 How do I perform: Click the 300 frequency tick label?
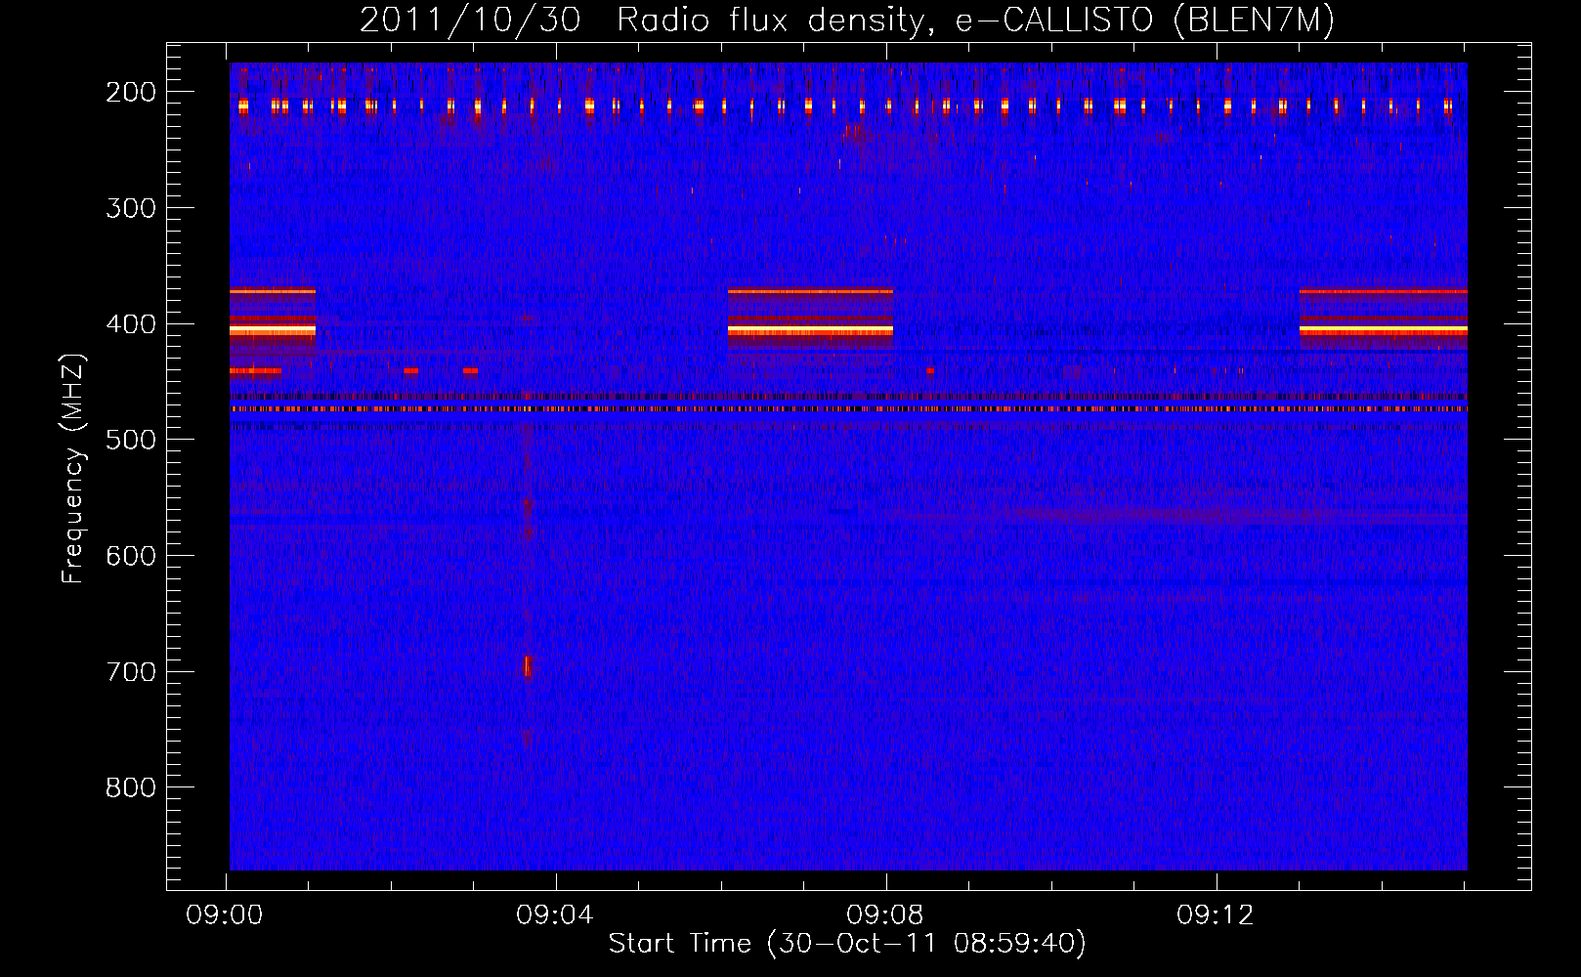(131, 208)
